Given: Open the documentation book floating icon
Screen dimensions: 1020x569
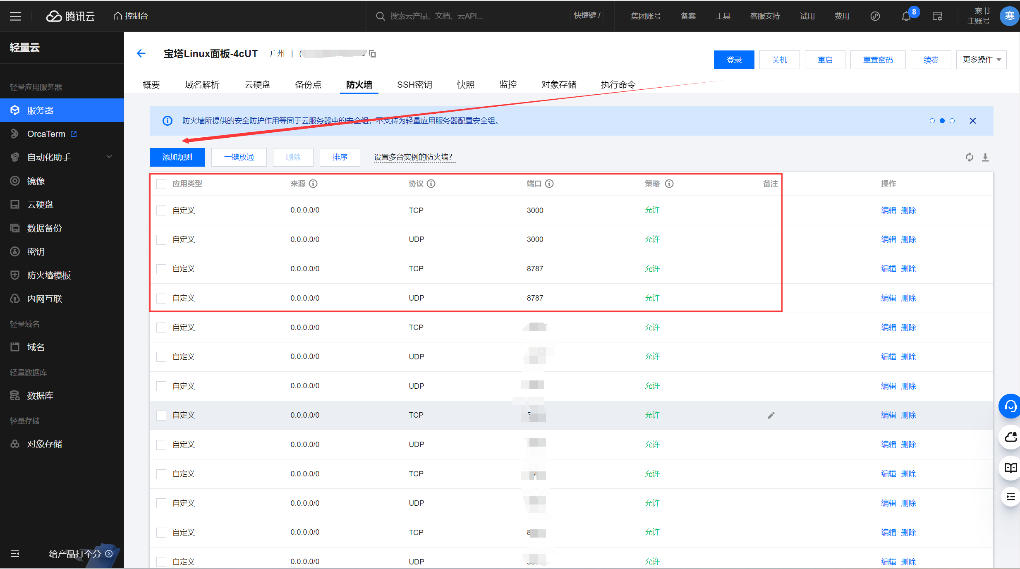Looking at the screenshot, I should (1010, 468).
